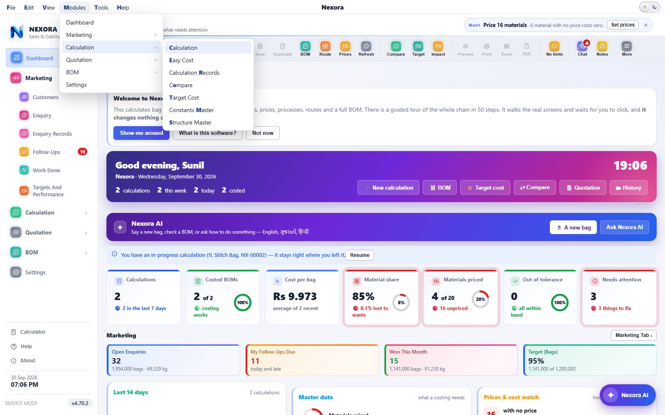Open Enquiry Records in the sidebar
This screenshot has height=415, width=665.
pyautogui.click(x=52, y=134)
